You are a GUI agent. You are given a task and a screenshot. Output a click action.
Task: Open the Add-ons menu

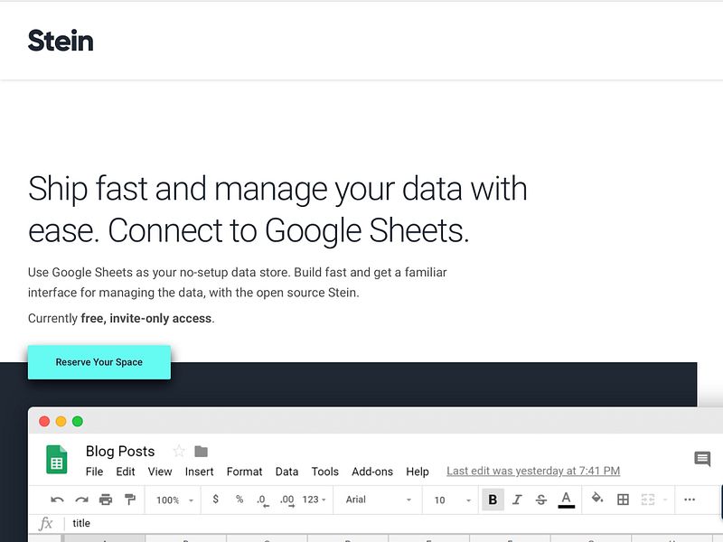pyautogui.click(x=372, y=472)
